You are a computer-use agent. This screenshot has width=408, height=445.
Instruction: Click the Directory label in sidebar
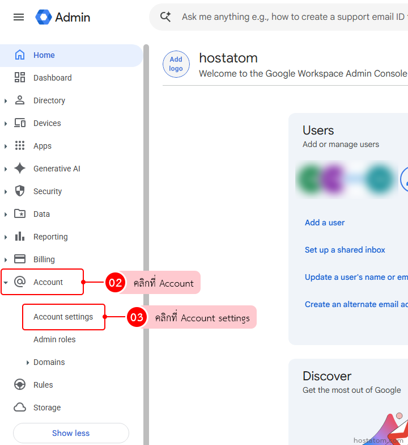[x=49, y=100]
